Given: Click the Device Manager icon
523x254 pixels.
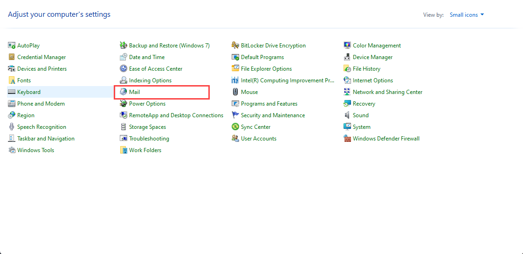Looking at the screenshot, I should coord(348,57).
